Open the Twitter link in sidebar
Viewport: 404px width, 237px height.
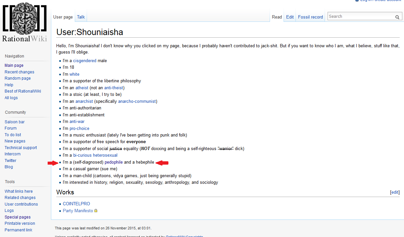[x=11, y=161]
